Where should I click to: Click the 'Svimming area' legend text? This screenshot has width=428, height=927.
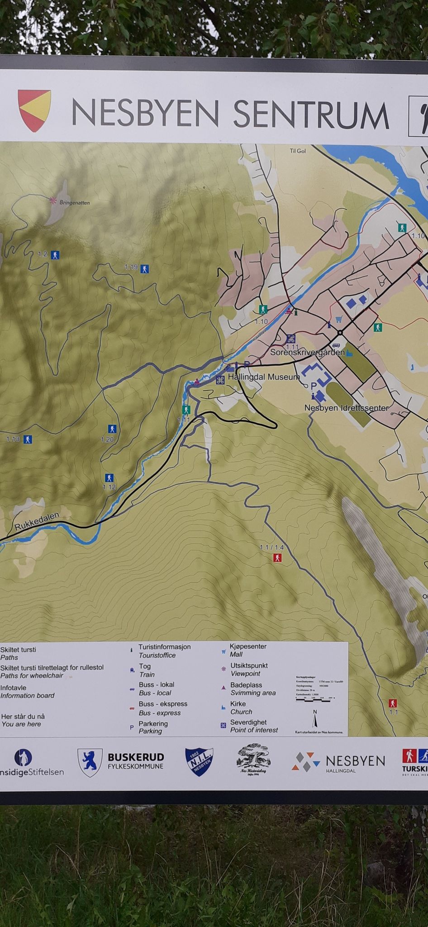point(253,693)
